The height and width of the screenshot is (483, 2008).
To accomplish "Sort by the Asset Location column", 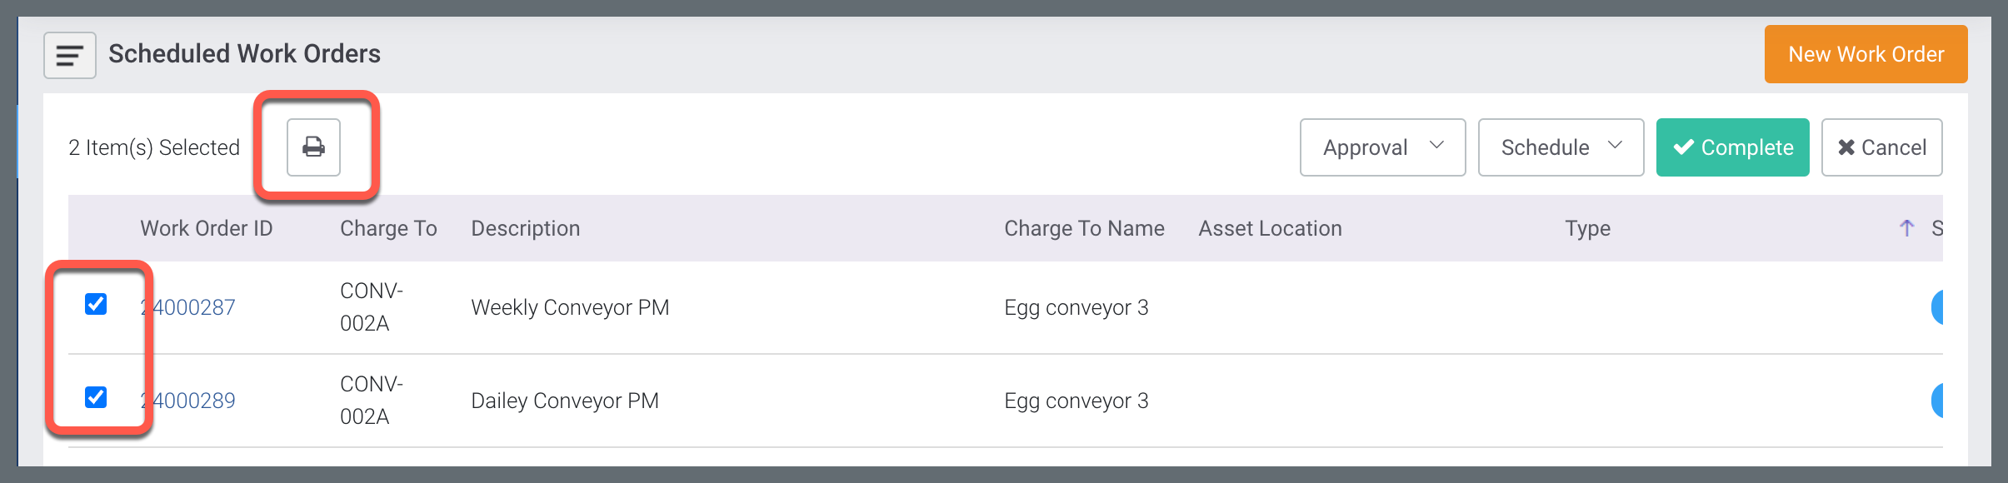I will [1270, 228].
